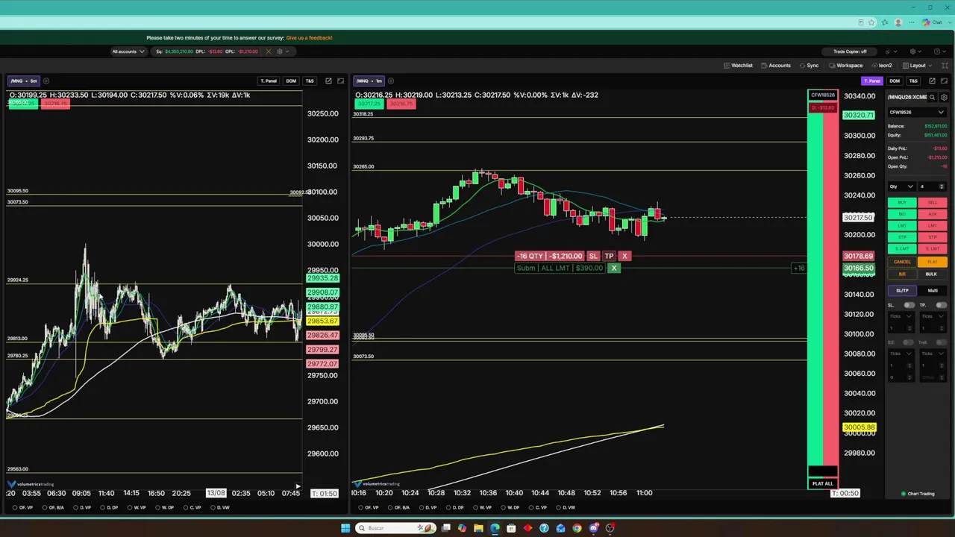
Task: Toggle fullscreen icon beside Layout
Action: click(x=945, y=66)
